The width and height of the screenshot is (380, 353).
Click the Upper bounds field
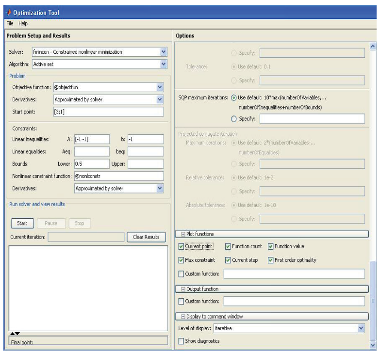click(x=146, y=164)
